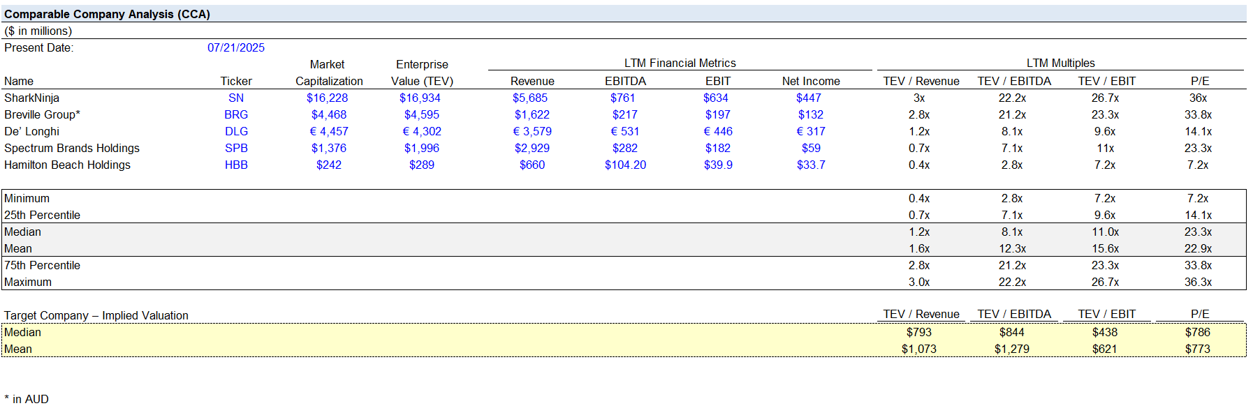1253x415 pixels.
Task: Click Breville net income $132
Action: (811, 114)
